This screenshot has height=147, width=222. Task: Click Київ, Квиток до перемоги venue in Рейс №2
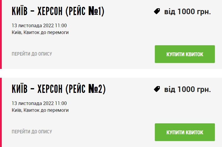(x=40, y=110)
